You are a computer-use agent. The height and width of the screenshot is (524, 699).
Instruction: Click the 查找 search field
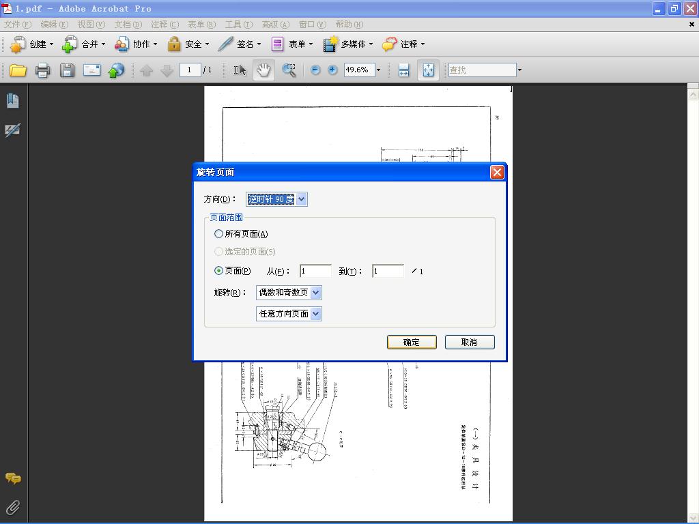coord(482,70)
